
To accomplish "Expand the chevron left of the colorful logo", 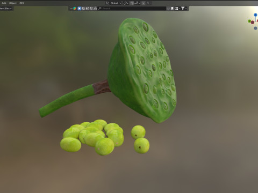I will coord(71,9).
